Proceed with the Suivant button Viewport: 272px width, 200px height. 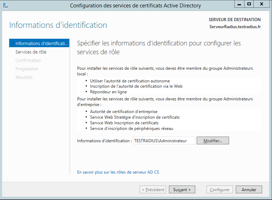tap(182, 189)
